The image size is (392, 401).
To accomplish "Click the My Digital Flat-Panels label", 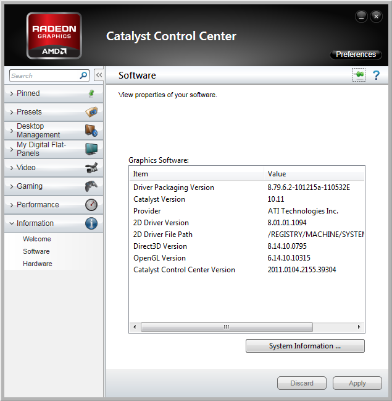I will (x=41, y=149).
